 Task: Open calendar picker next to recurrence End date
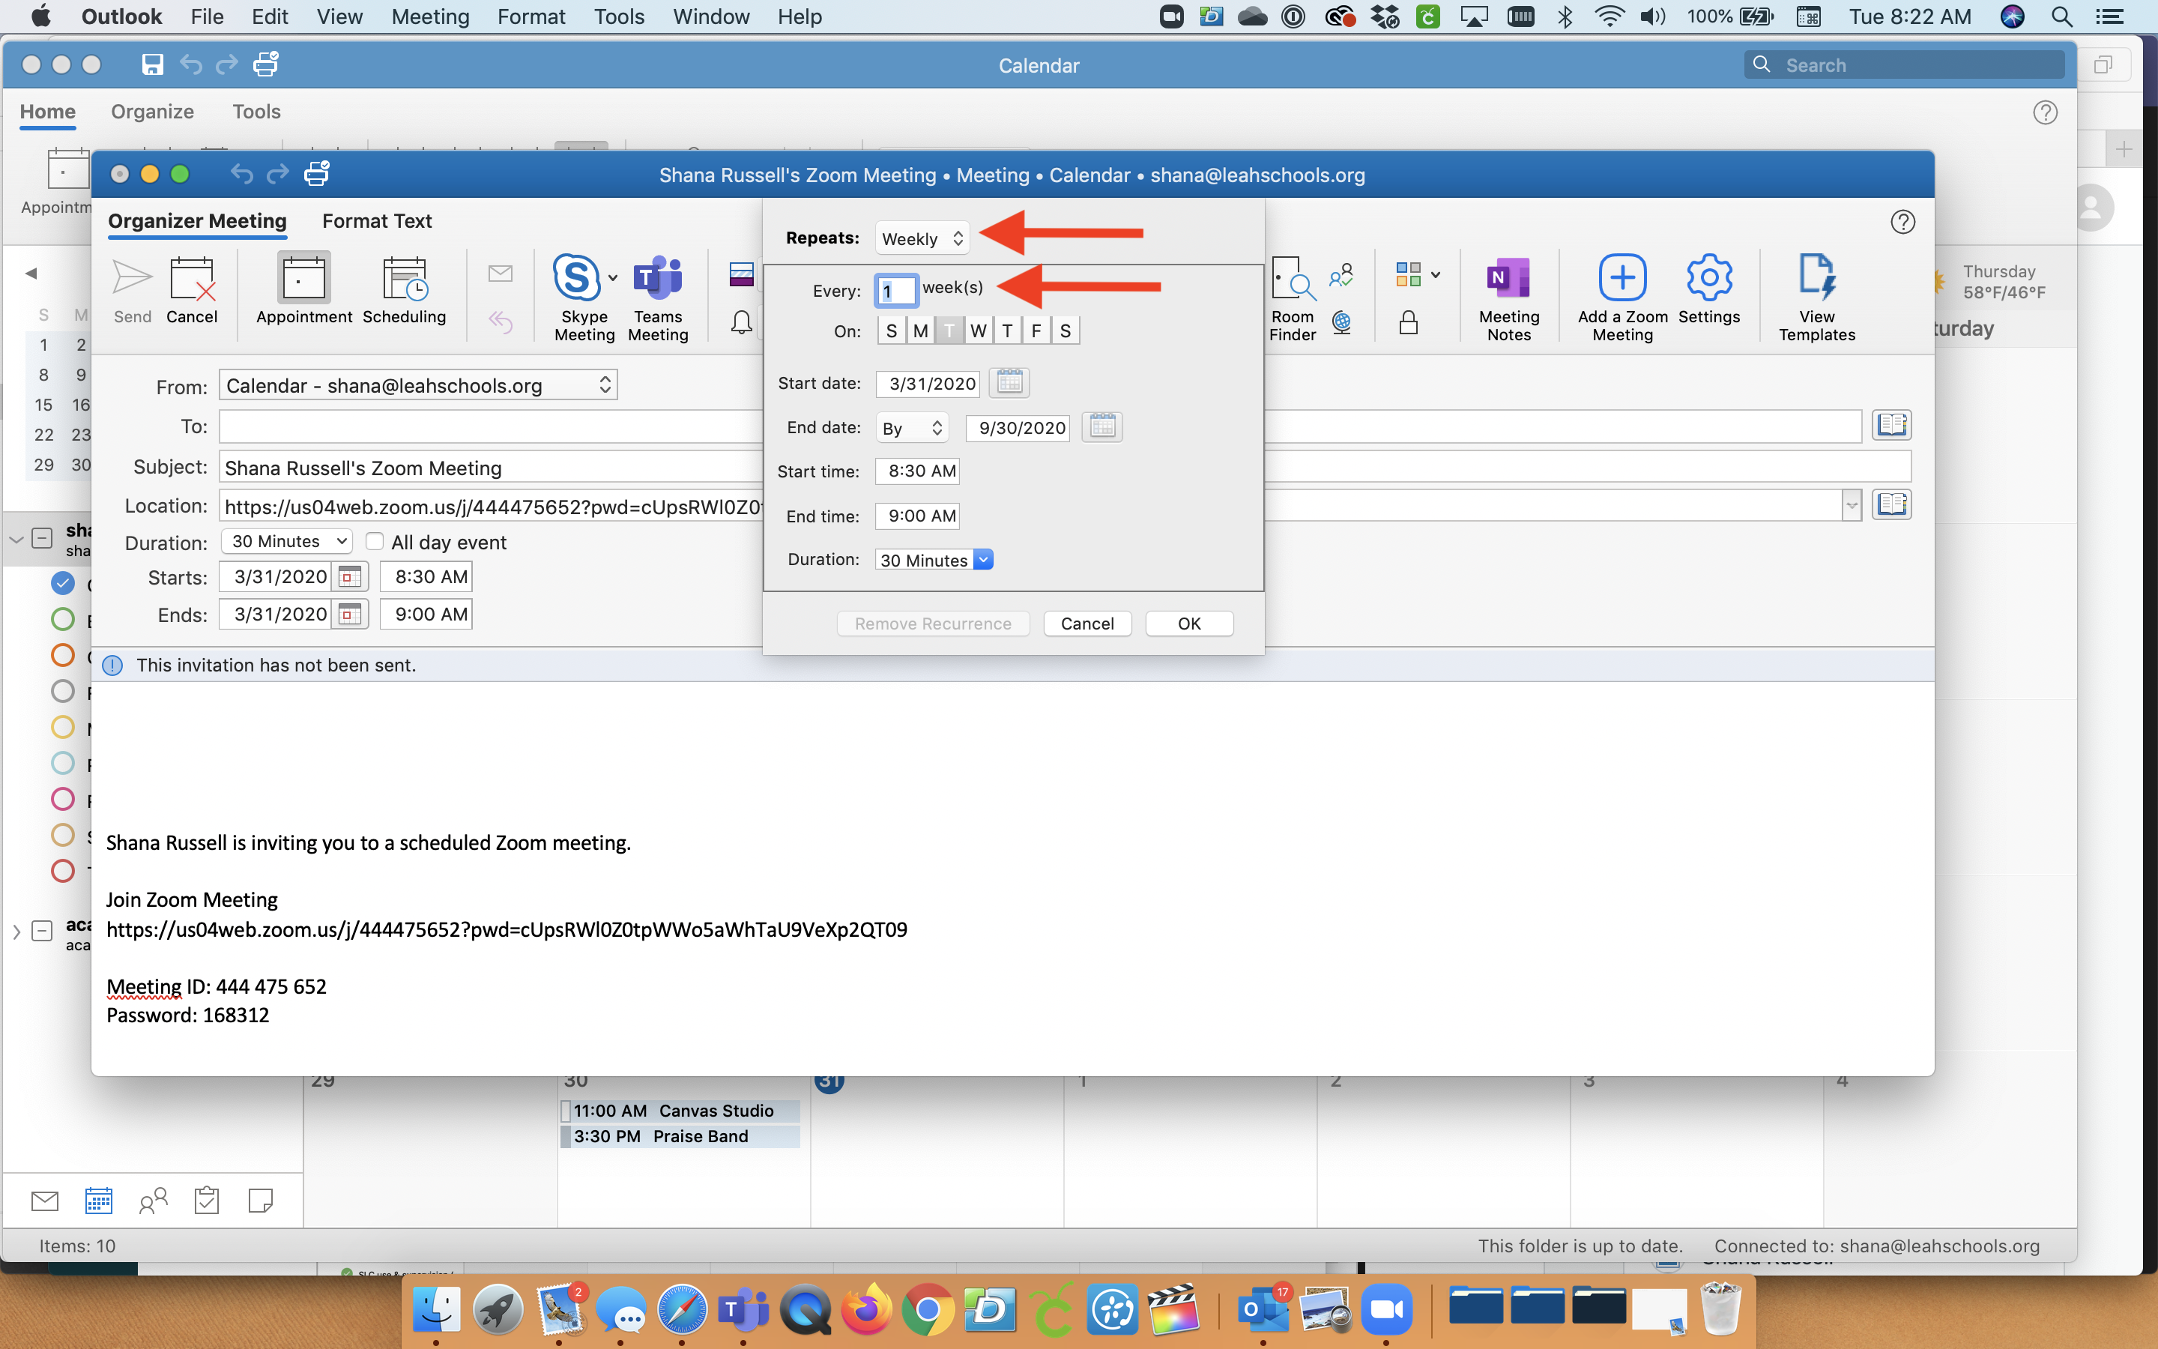(1101, 426)
